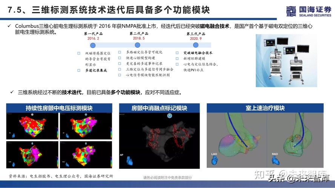Open the LAO catheter view in the SVT panel
Image resolution: width=335 pixels, height=188 pixels.
click(x=237, y=140)
